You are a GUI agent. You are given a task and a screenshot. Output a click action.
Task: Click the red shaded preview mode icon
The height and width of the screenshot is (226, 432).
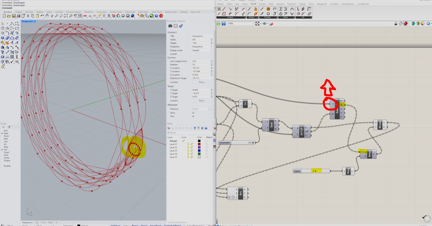tap(406, 24)
